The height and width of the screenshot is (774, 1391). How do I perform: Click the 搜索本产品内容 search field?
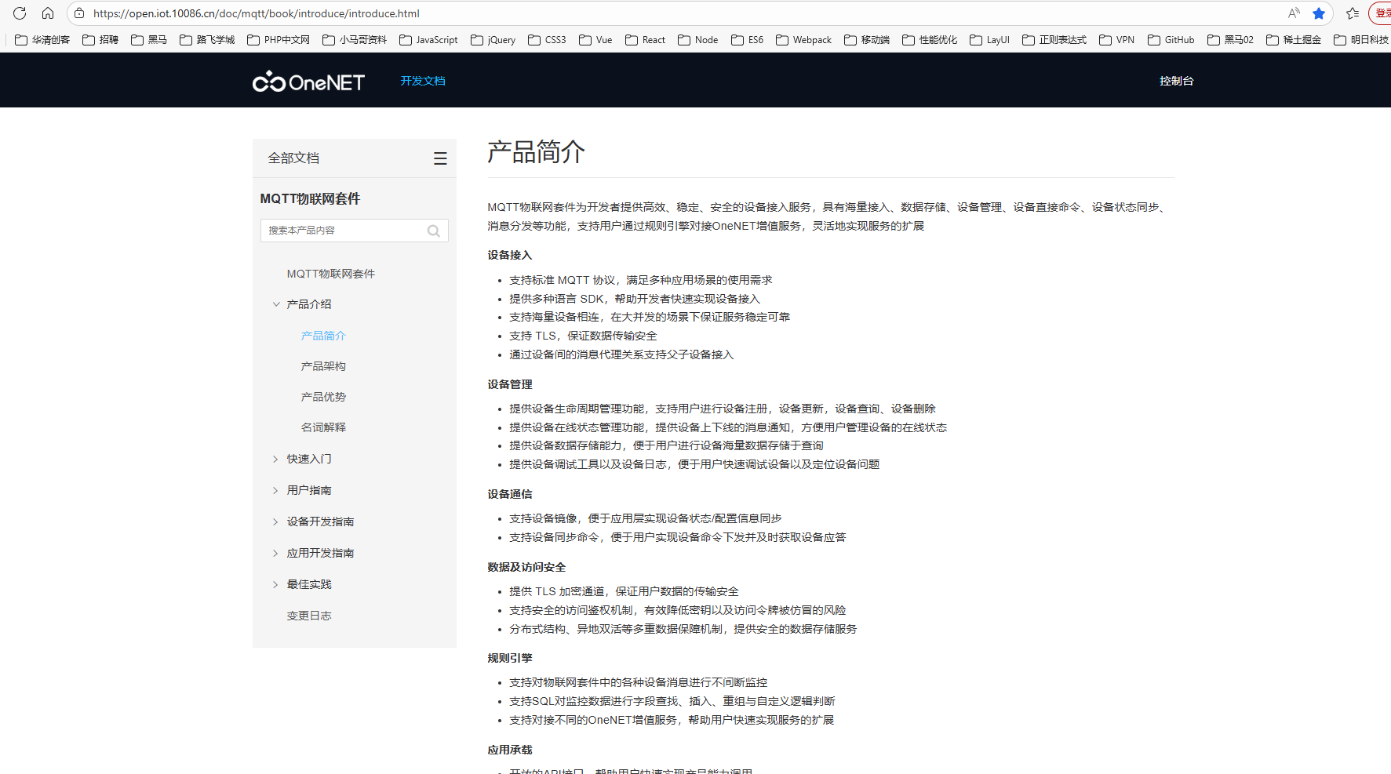click(x=354, y=231)
